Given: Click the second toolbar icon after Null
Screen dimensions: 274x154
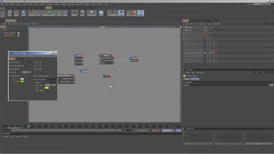Looking at the screenshot, I should 16,13.
